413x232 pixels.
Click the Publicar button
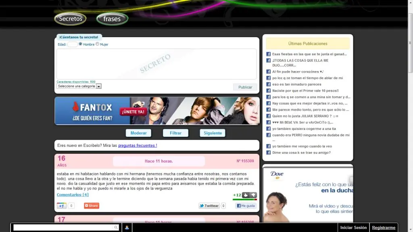pyautogui.click(x=245, y=87)
